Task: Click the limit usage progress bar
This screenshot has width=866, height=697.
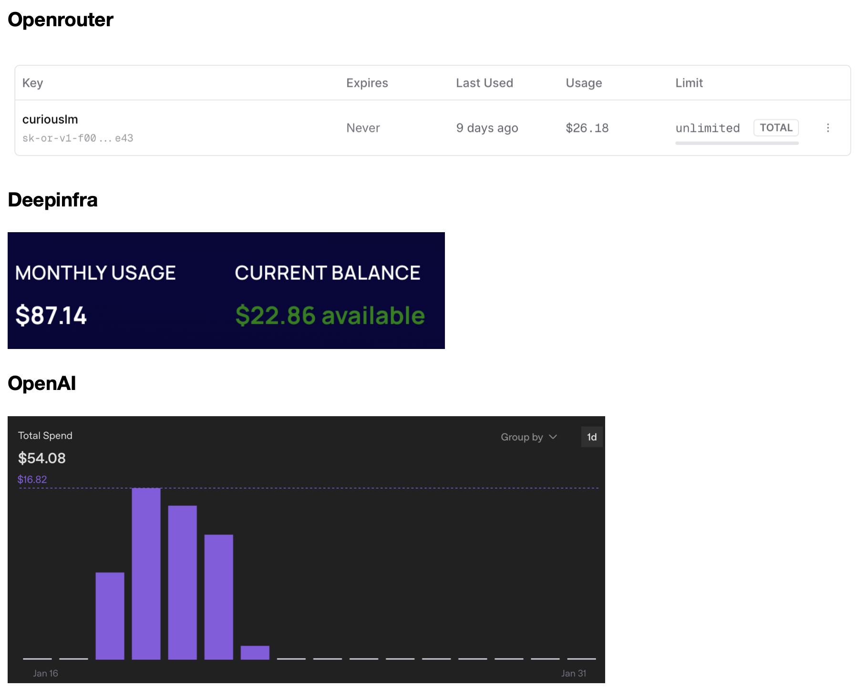Action: click(737, 143)
